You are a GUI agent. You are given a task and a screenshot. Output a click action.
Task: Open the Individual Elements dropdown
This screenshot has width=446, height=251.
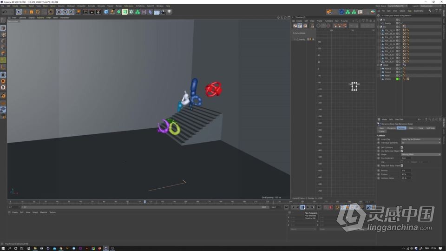coord(421,143)
